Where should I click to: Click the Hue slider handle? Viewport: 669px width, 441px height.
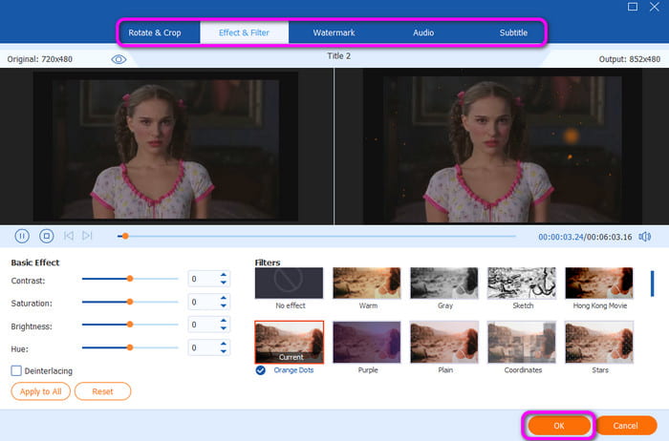[130, 347]
